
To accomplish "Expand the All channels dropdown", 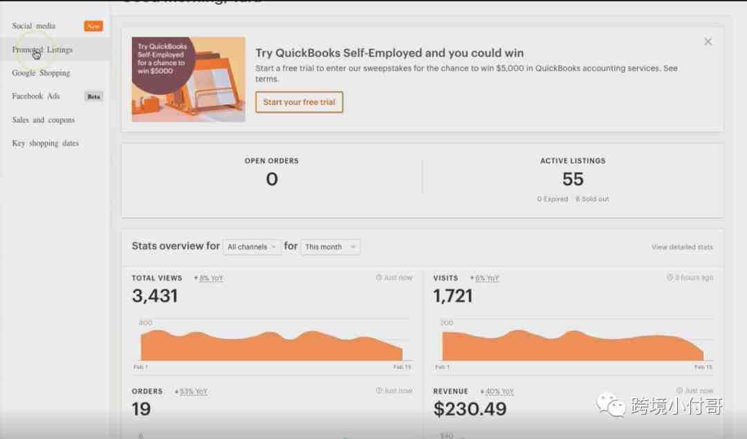I will click(x=252, y=247).
